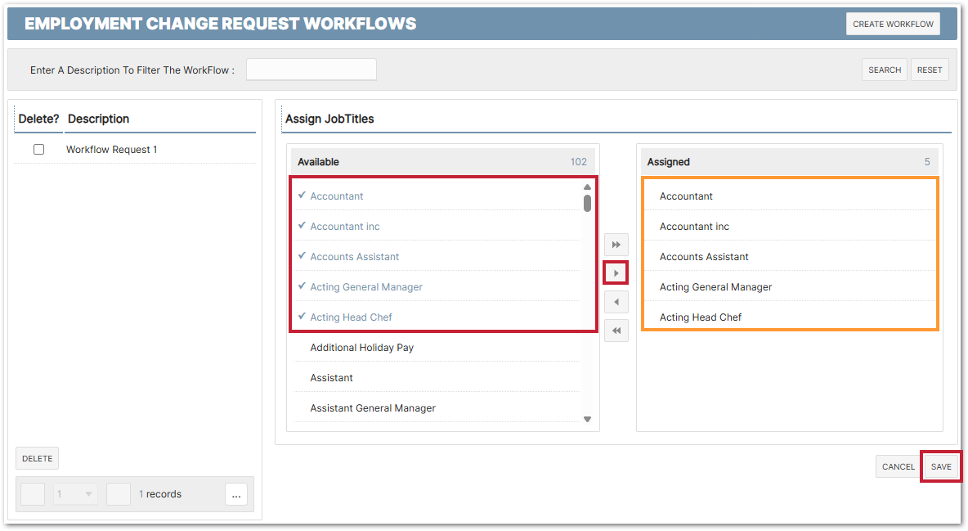Open the page number dropdown
The image size is (968, 531).
pyautogui.click(x=75, y=494)
